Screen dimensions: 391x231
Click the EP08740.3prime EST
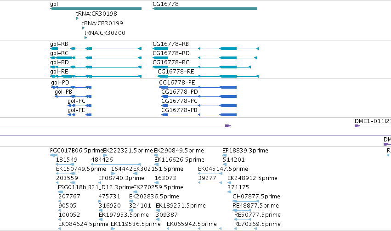121,178
